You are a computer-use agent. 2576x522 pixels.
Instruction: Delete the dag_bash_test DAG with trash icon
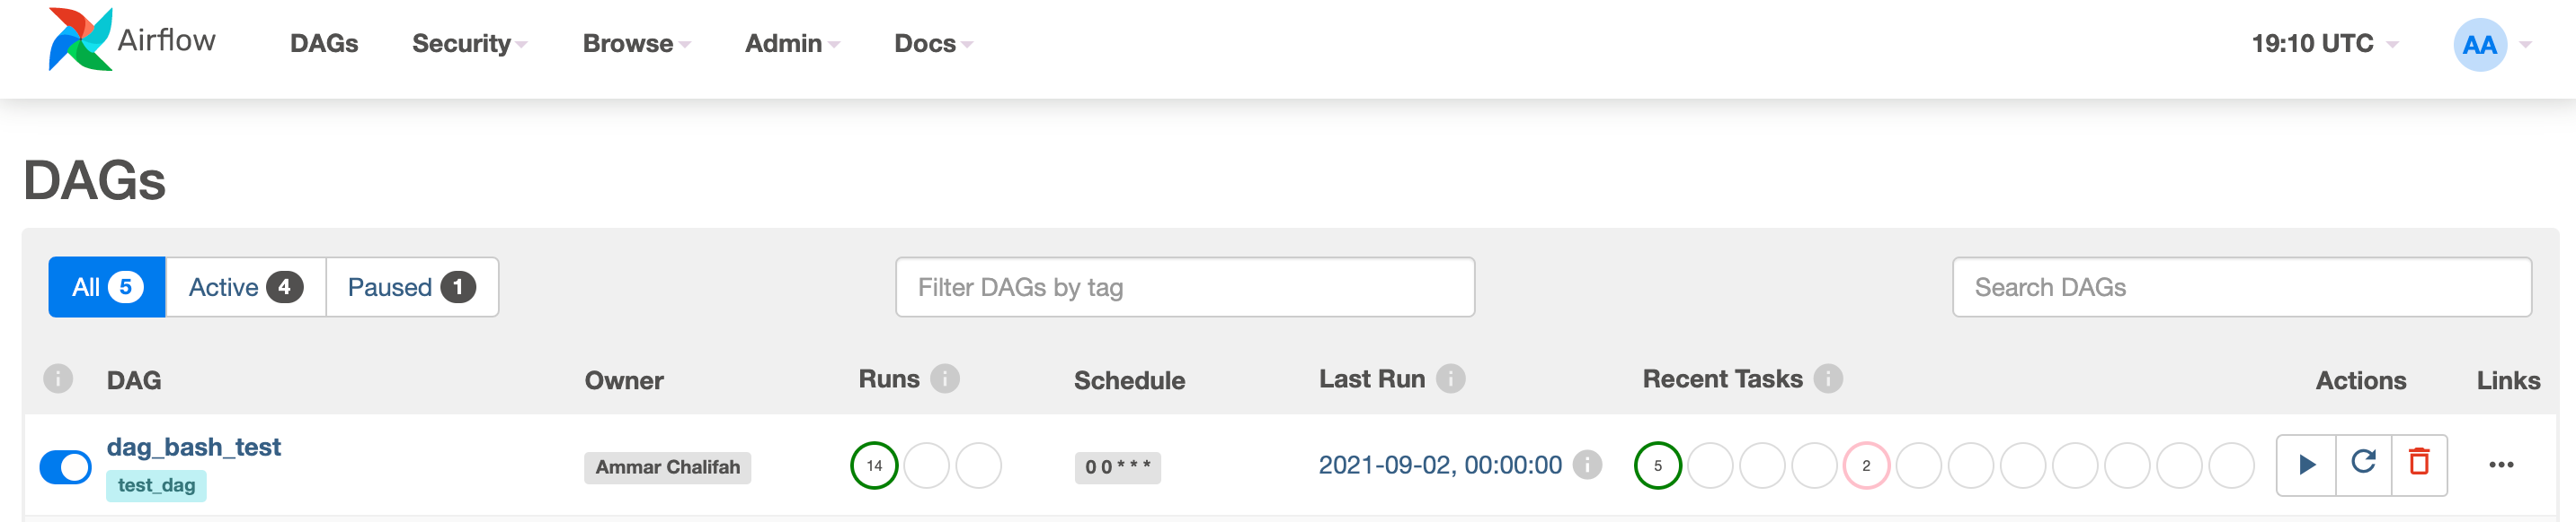[x=2419, y=463]
